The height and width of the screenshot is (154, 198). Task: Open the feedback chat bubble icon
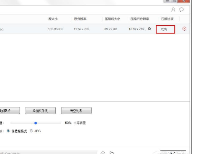coord(181,10)
